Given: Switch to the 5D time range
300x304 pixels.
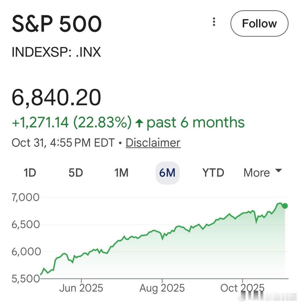Looking at the screenshot, I should [x=76, y=173].
